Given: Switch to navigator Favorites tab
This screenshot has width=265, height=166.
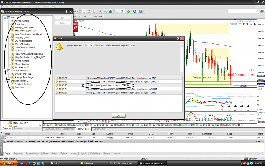Looking at the screenshot, I should (x=18, y=129).
